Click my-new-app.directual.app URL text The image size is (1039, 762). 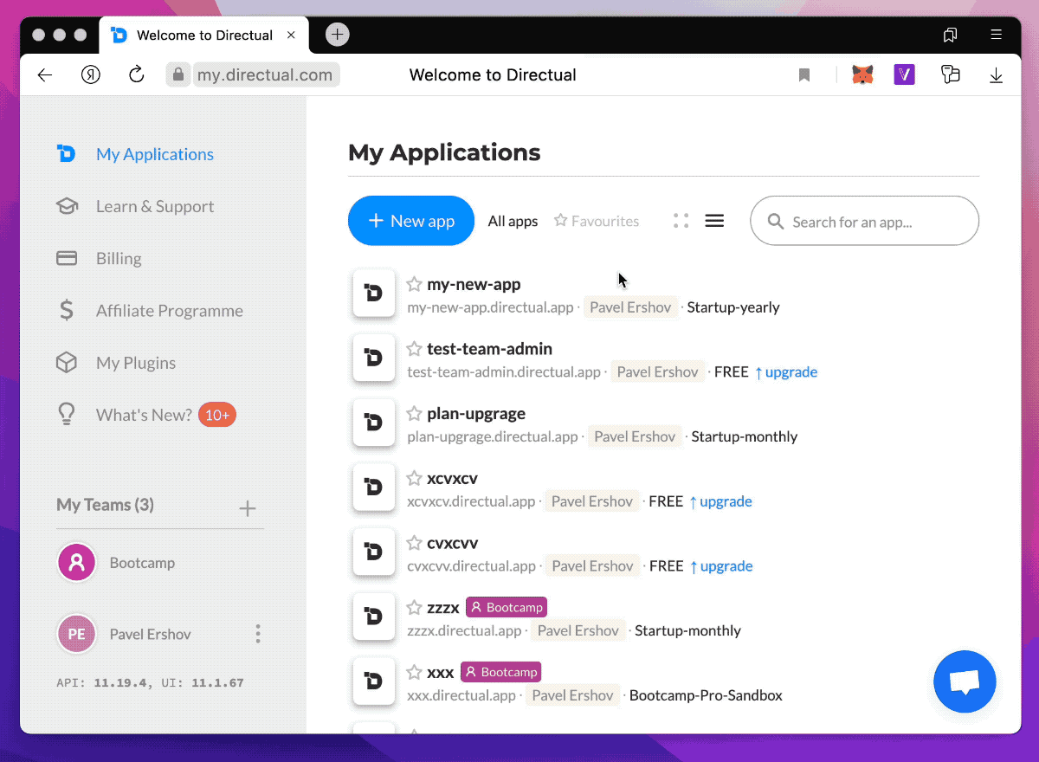click(x=490, y=307)
